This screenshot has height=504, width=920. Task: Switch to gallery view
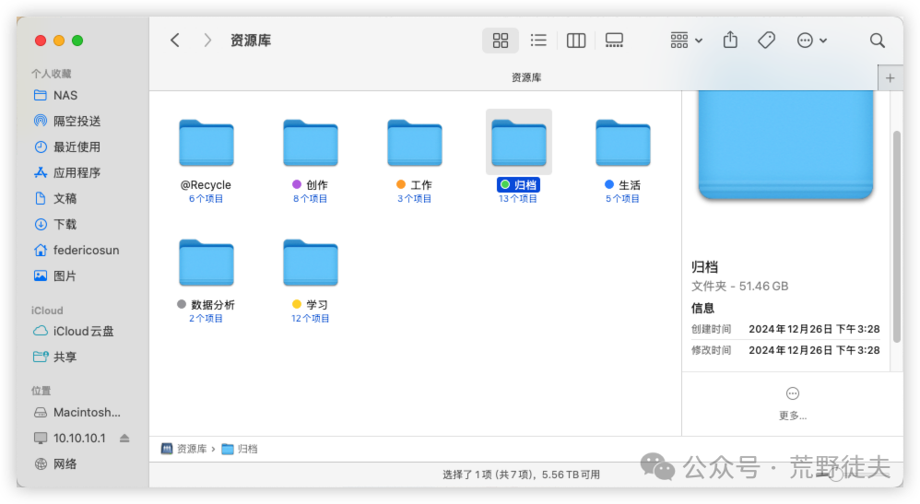click(x=614, y=40)
